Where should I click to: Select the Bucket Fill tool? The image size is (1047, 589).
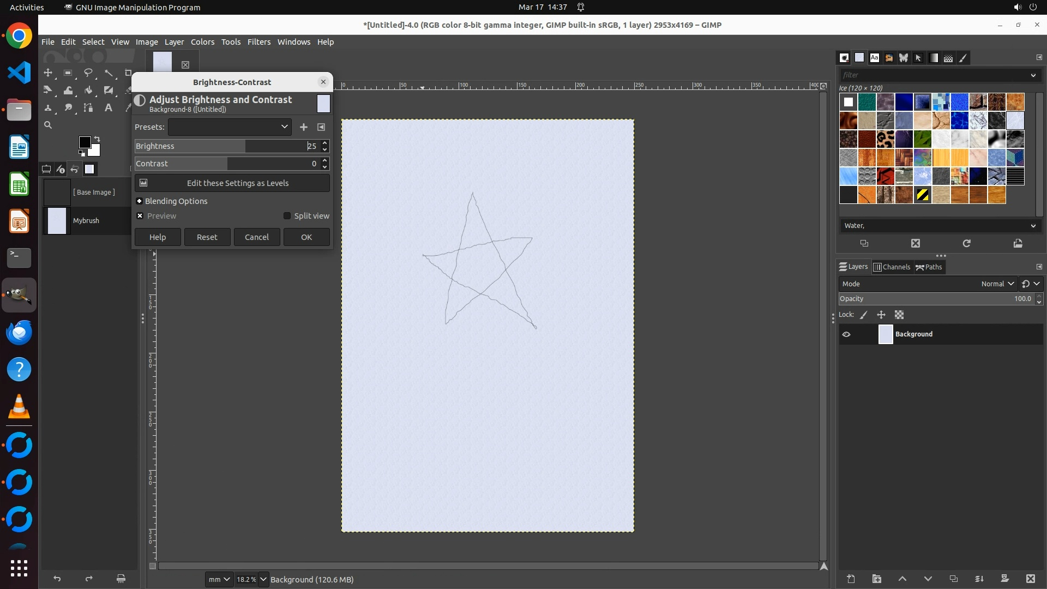coord(88,91)
